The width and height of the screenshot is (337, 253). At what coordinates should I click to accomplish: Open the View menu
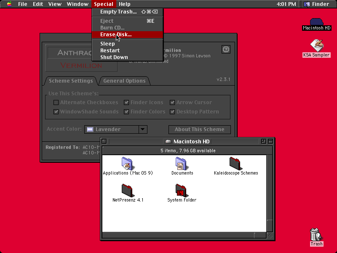tap(55, 4)
